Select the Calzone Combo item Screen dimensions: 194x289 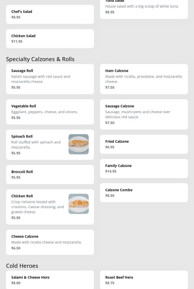(x=144, y=193)
